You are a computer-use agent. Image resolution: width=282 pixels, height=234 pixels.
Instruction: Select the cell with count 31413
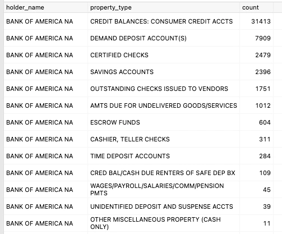click(256, 21)
